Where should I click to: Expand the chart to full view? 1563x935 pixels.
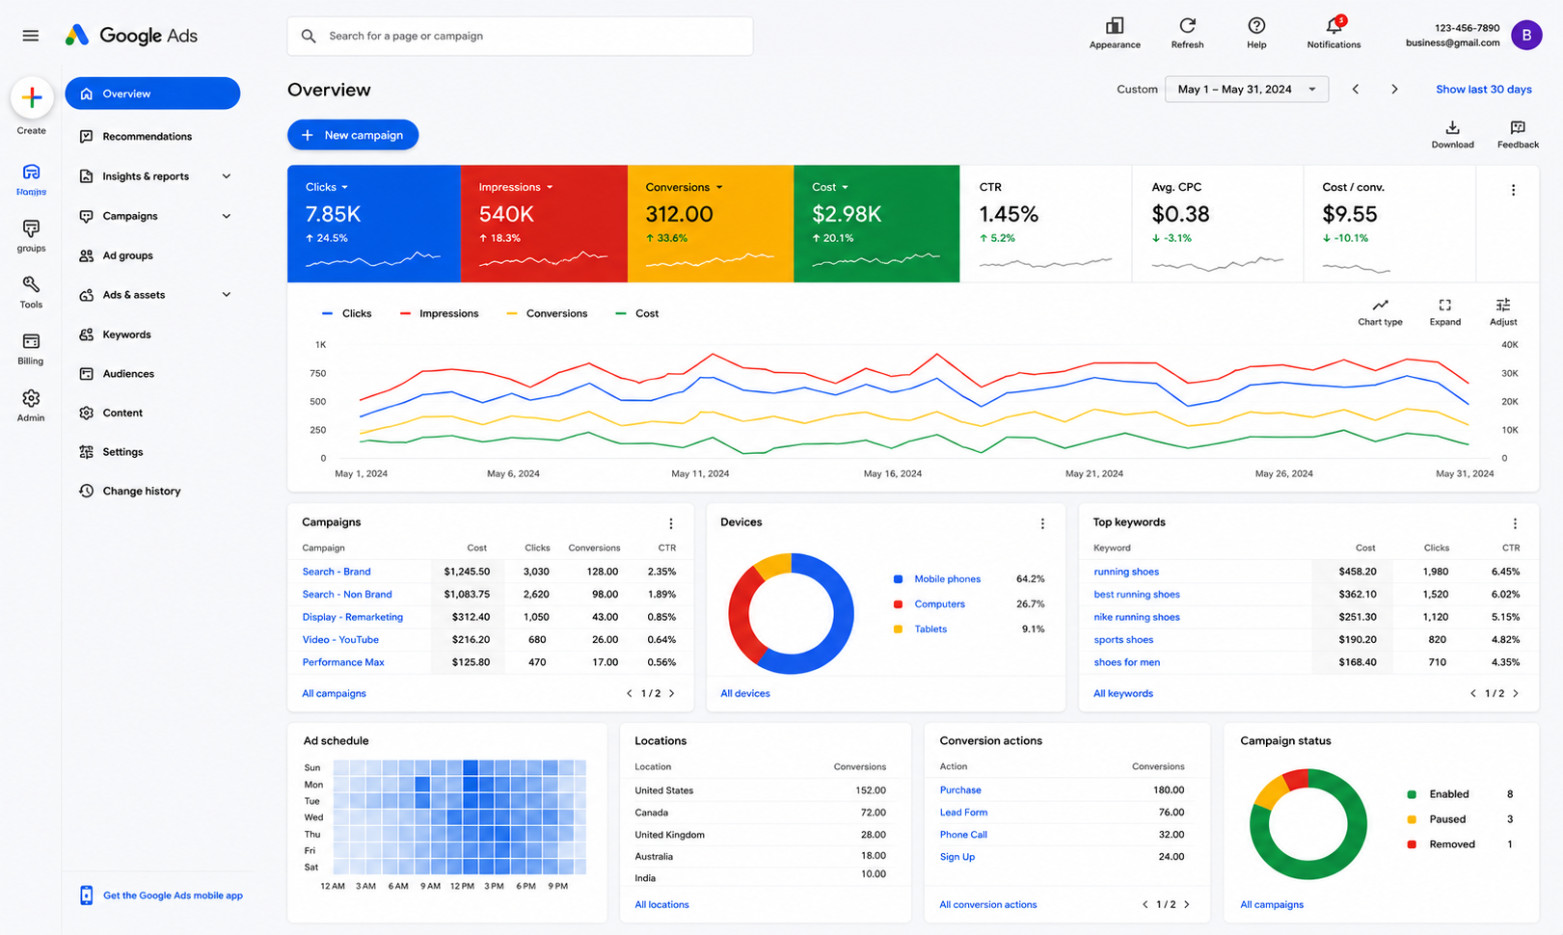(x=1444, y=312)
